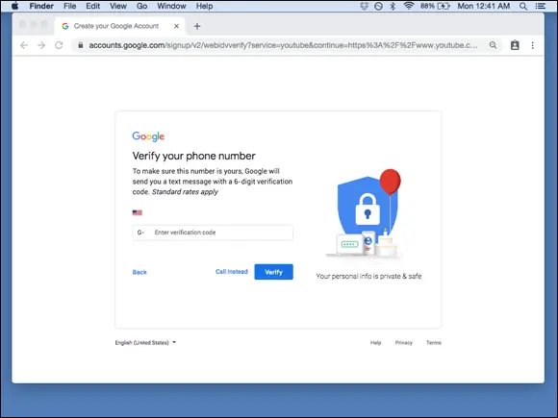558x418 pixels.
Task: Open the Go menu
Action: tap(141, 6)
